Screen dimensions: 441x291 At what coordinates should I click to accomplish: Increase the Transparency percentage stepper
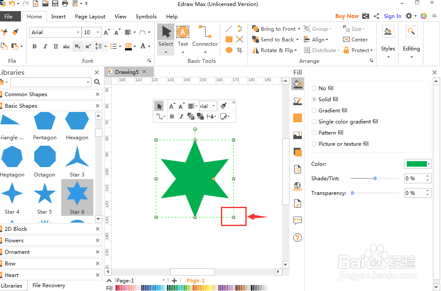click(x=427, y=191)
